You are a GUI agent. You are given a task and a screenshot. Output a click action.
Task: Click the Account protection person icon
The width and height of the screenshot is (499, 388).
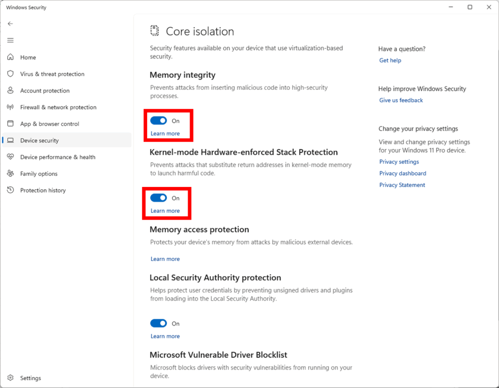tap(10, 90)
